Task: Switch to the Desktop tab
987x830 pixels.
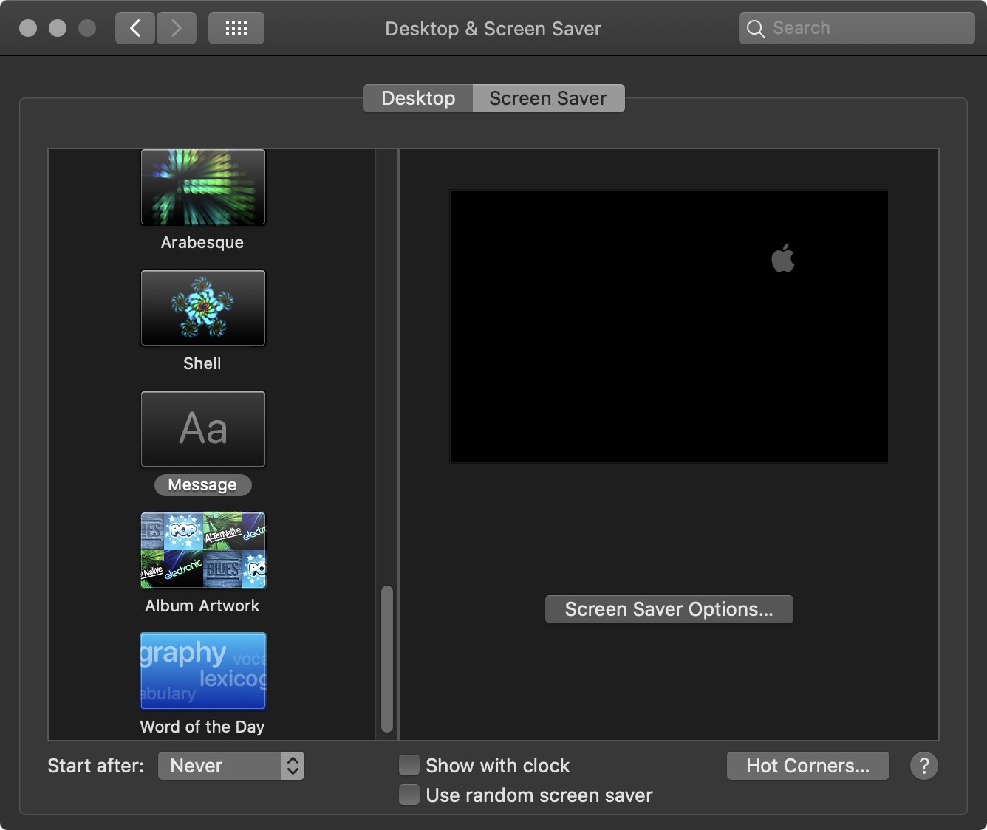Action: point(418,98)
